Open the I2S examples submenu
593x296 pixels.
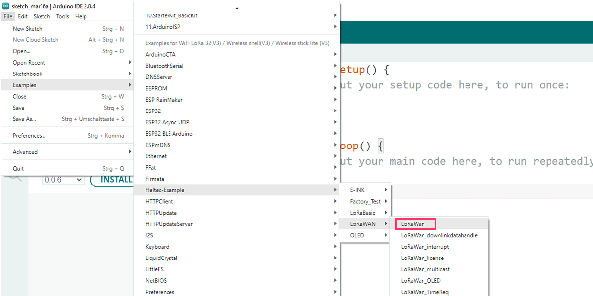(x=237, y=236)
